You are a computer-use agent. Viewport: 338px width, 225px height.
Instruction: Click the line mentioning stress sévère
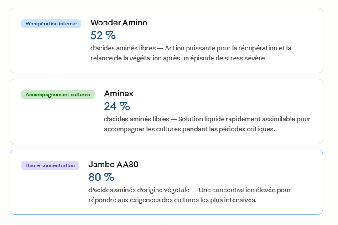[x=178, y=58]
